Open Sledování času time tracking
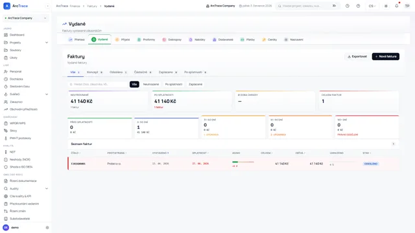The height and width of the screenshot is (233, 415). pyautogui.click(x=19, y=86)
